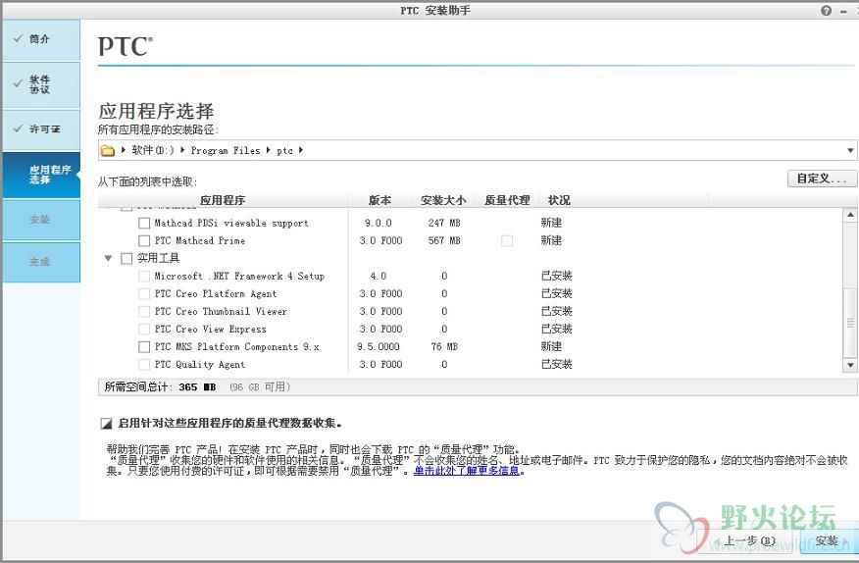Click the 4.0 version value

[378, 276]
